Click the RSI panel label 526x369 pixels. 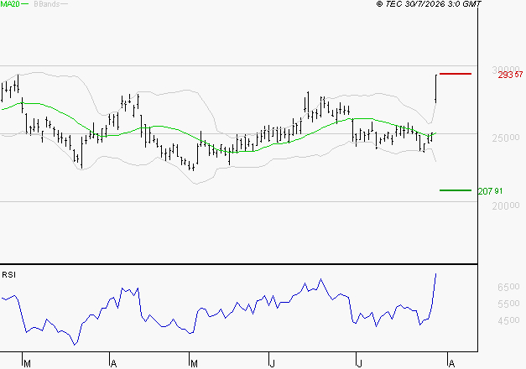pyautogui.click(x=8, y=275)
